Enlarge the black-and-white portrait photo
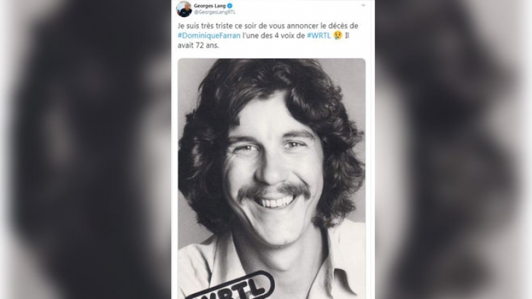The image size is (532, 299). tap(271, 178)
